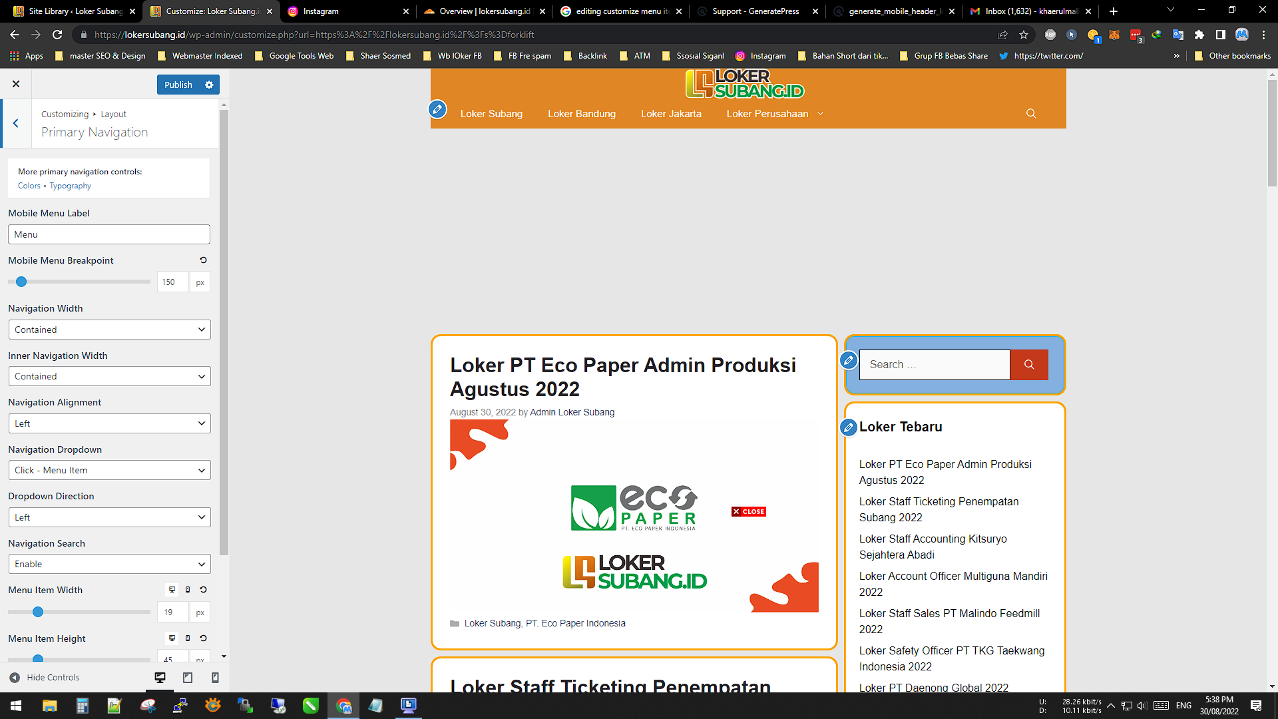This screenshot has height=719, width=1278.
Task: Select desktop device for Menu Item Height
Action: click(x=172, y=638)
